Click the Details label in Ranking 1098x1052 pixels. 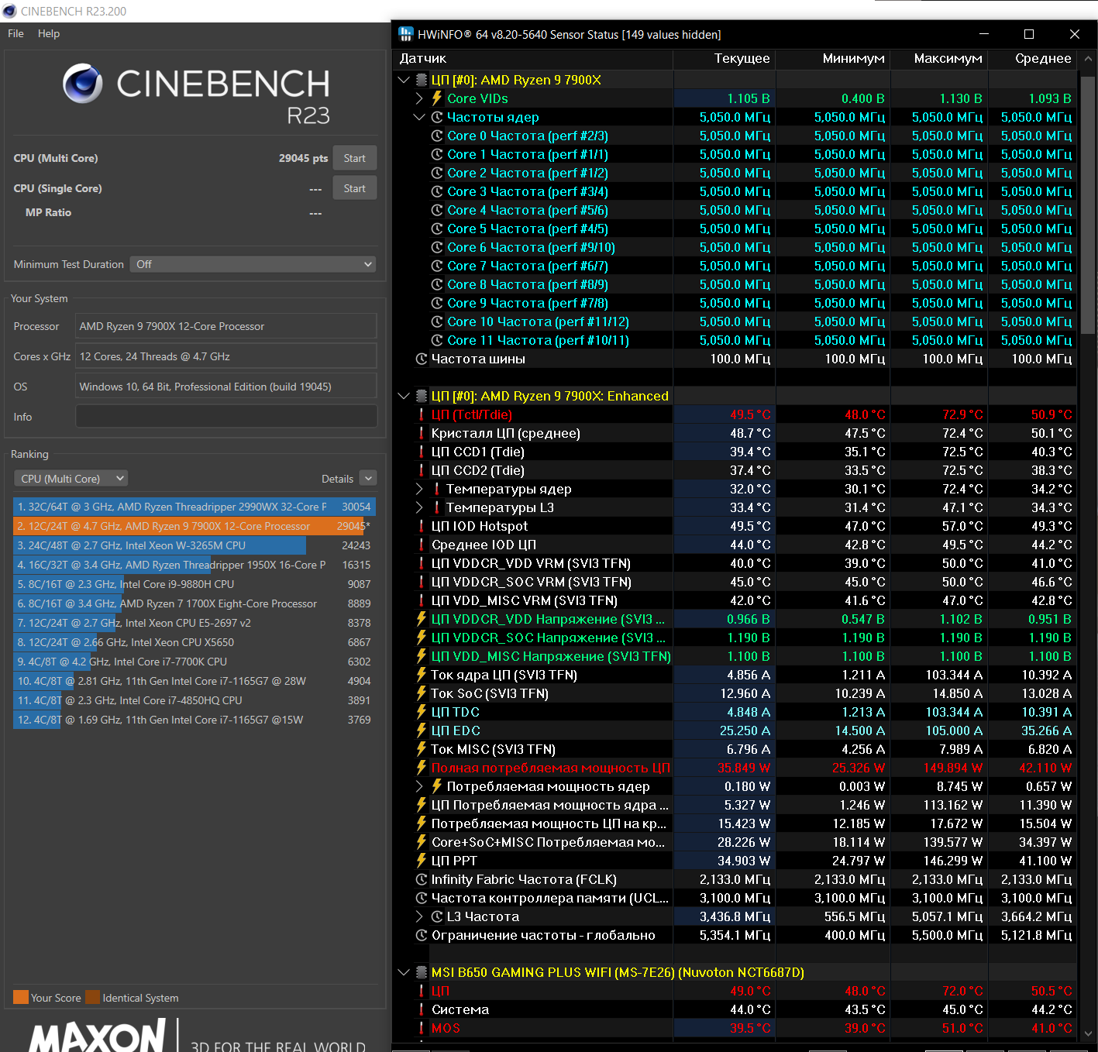tap(337, 479)
